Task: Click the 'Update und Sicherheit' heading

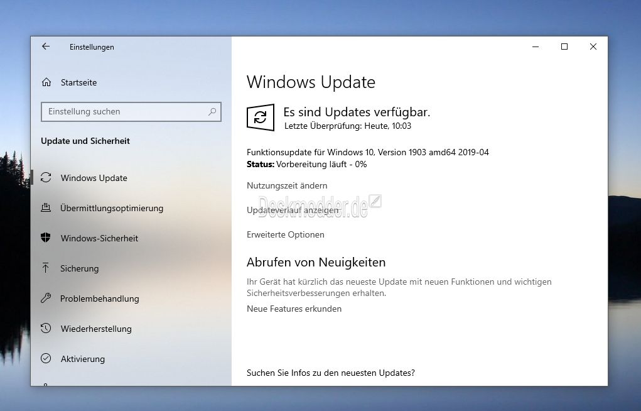Action: tap(85, 141)
